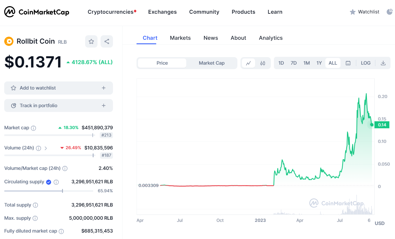Image resolution: width=395 pixels, height=239 pixels.
Task: Click the star icon in Add to watchlist
Action: click(x=13, y=88)
